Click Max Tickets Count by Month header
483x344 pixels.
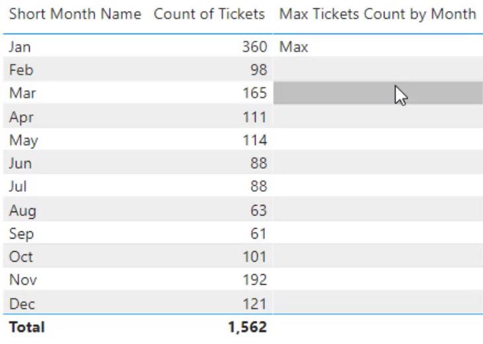coord(378,14)
